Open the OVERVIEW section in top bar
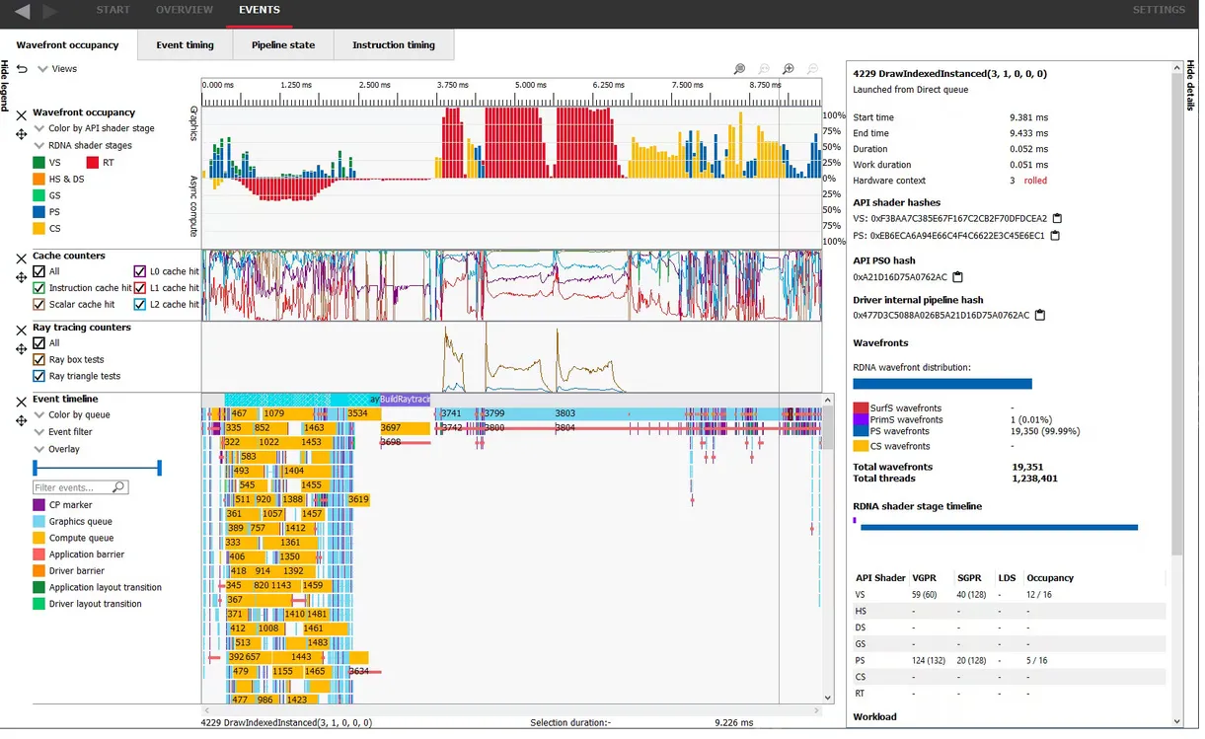1205x739 pixels. click(x=185, y=11)
